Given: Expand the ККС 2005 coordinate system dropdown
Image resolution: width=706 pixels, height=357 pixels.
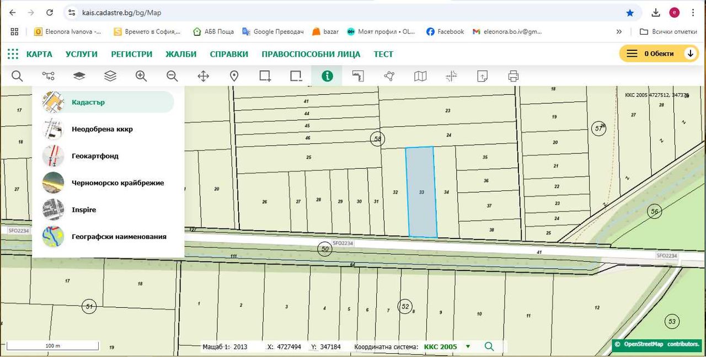Looking at the screenshot, I should (x=468, y=347).
